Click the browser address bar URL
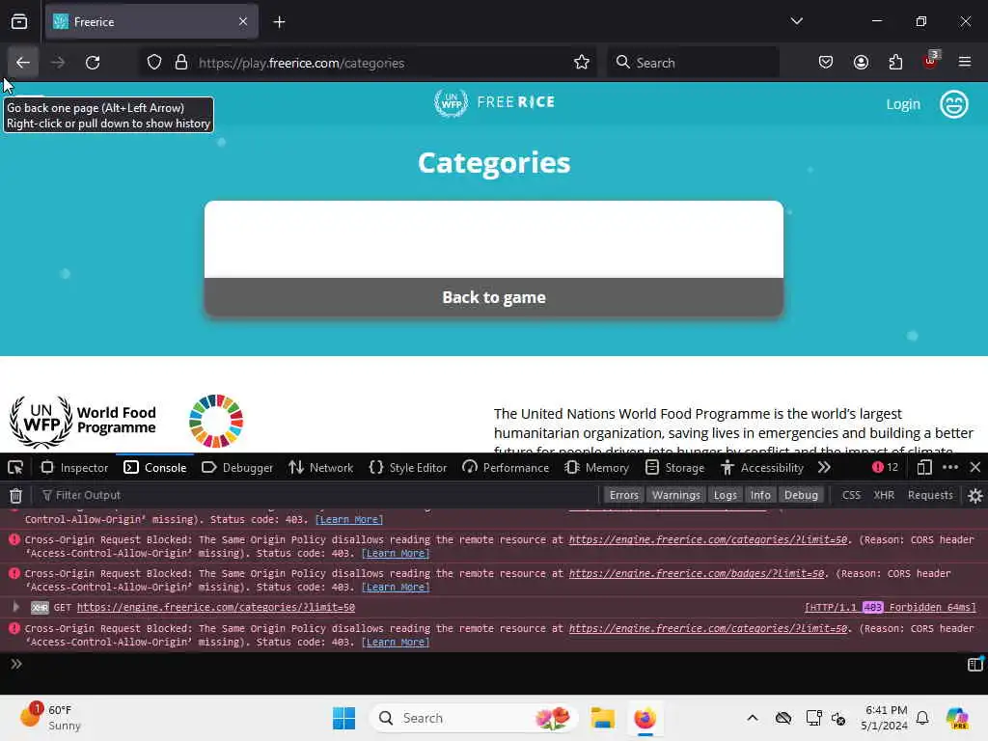Image resolution: width=988 pixels, height=741 pixels. coord(301,63)
